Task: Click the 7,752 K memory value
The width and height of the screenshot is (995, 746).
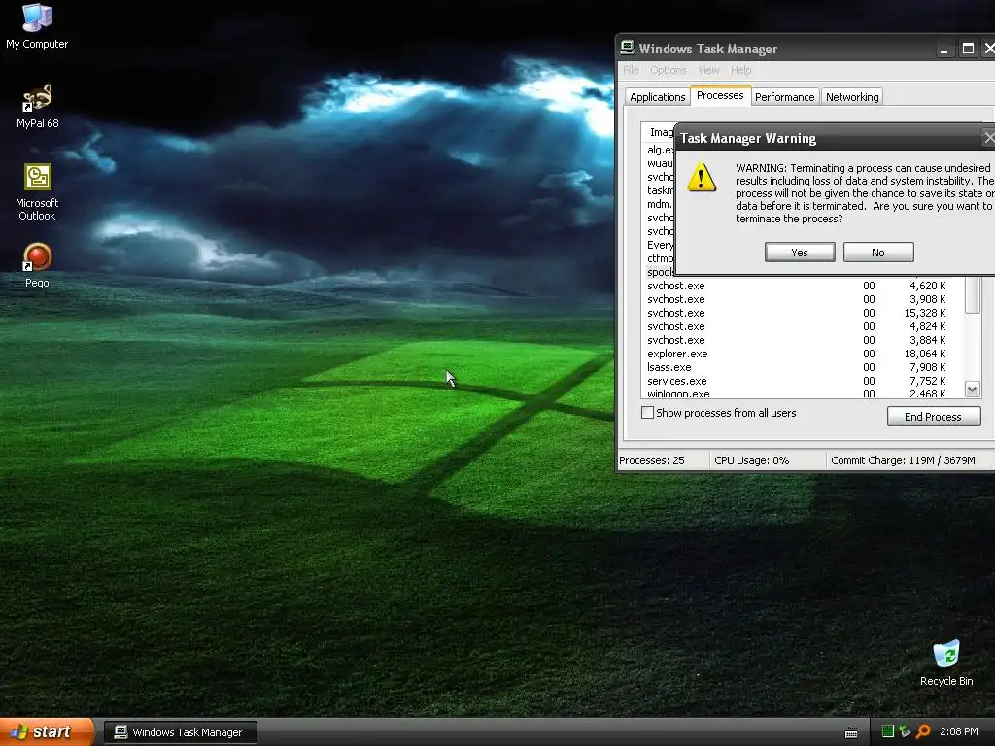Action: [927, 381]
